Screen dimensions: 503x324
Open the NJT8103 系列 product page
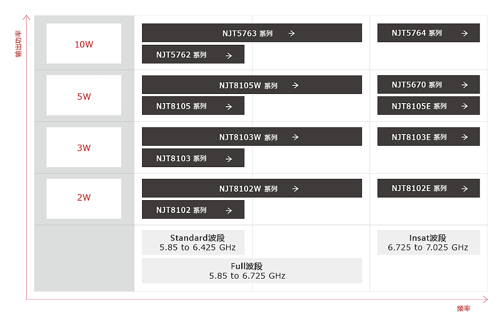pos(193,159)
